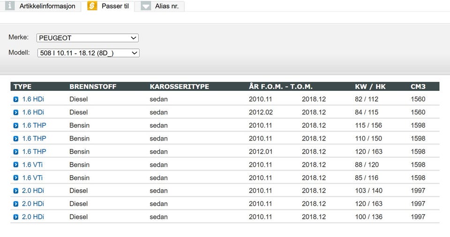Click the info icon beside Artikkelinformasjon
This screenshot has width=450, height=237.
click(x=10, y=6)
